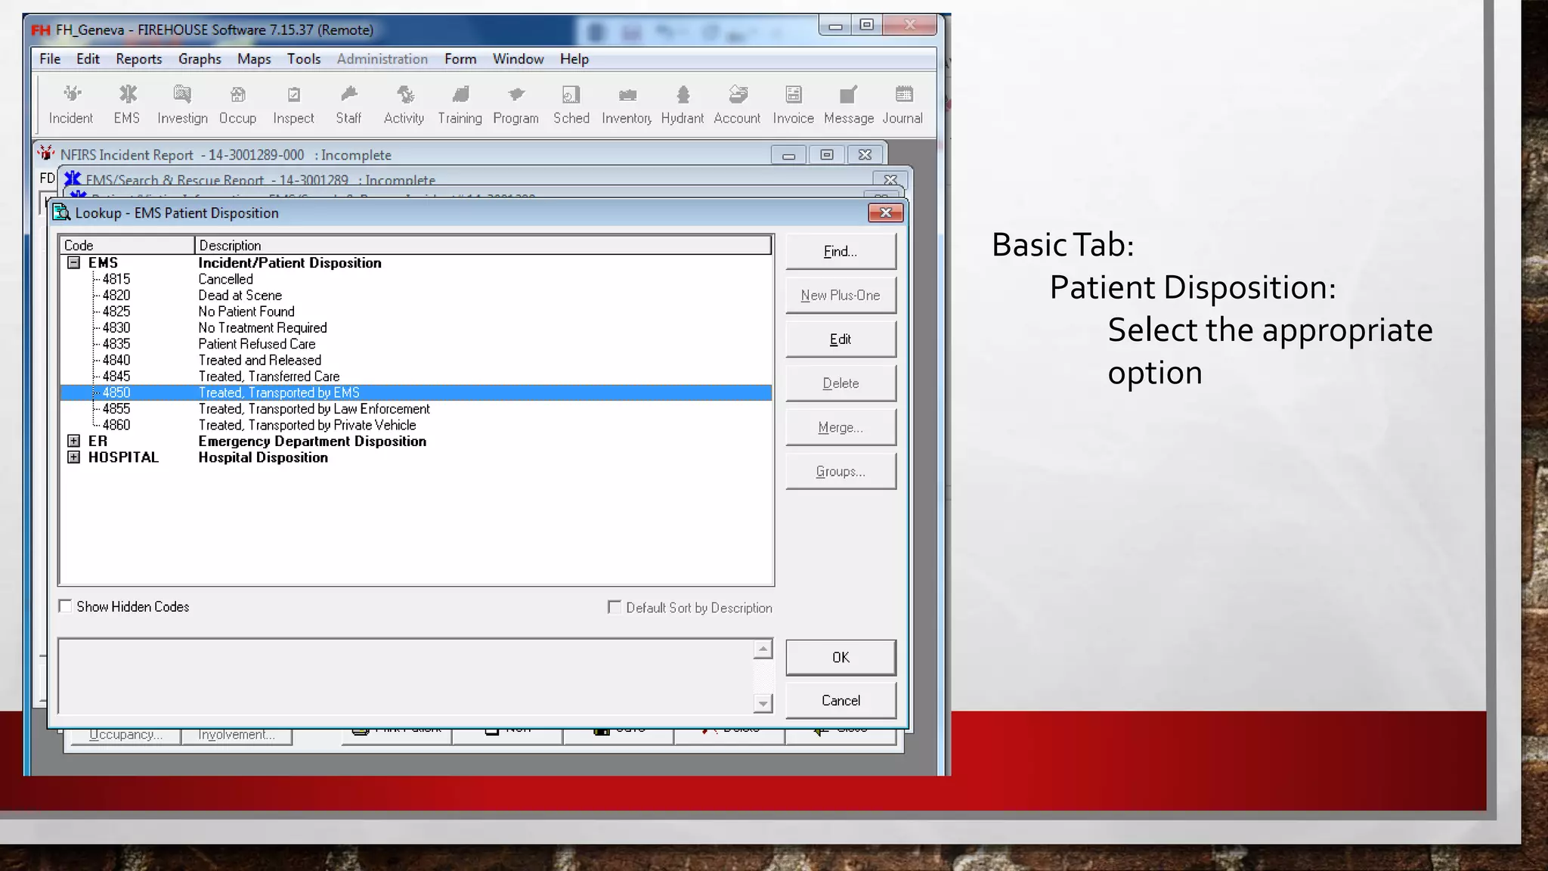Select code 4830 No Treatment Required
This screenshot has width=1548, height=871.
416,327
